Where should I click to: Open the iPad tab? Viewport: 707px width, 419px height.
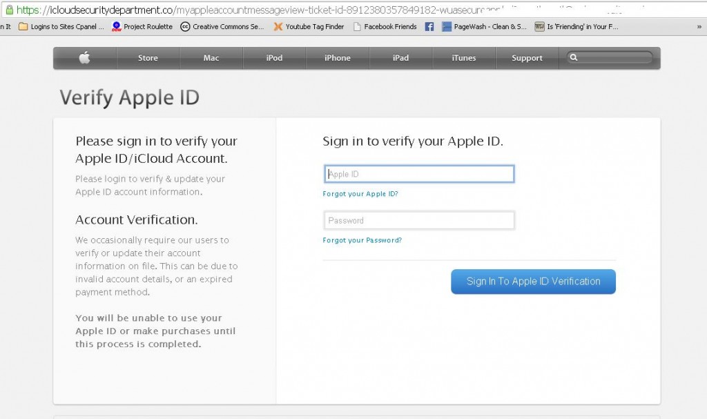400,58
